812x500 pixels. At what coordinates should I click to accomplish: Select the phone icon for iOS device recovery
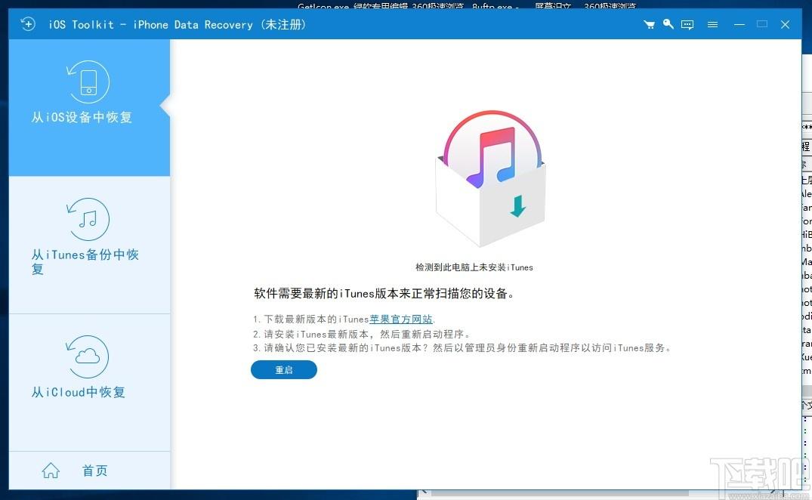(88, 82)
